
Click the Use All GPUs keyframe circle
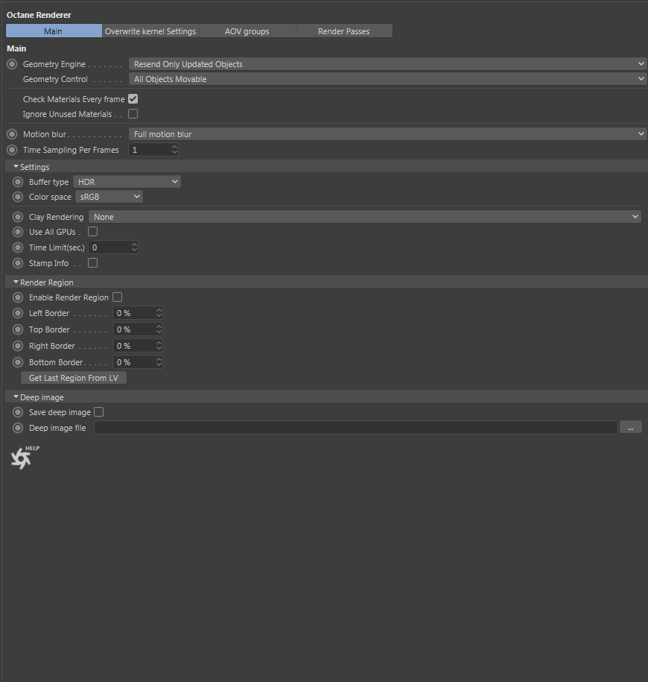[18, 232]
